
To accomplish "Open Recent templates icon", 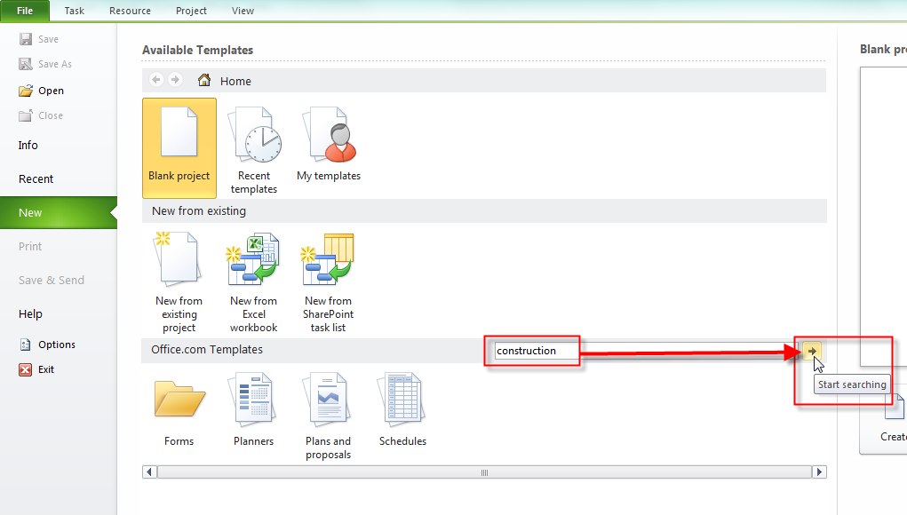I will point(254,135).
